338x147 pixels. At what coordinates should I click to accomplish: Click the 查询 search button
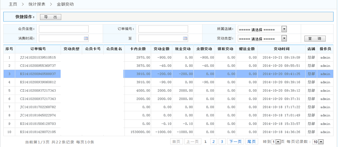pos(315,39)
